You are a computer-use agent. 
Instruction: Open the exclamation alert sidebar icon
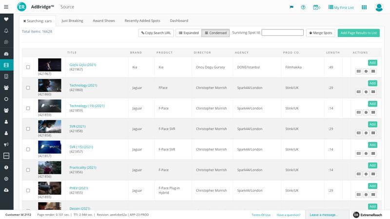coord(6,167)
